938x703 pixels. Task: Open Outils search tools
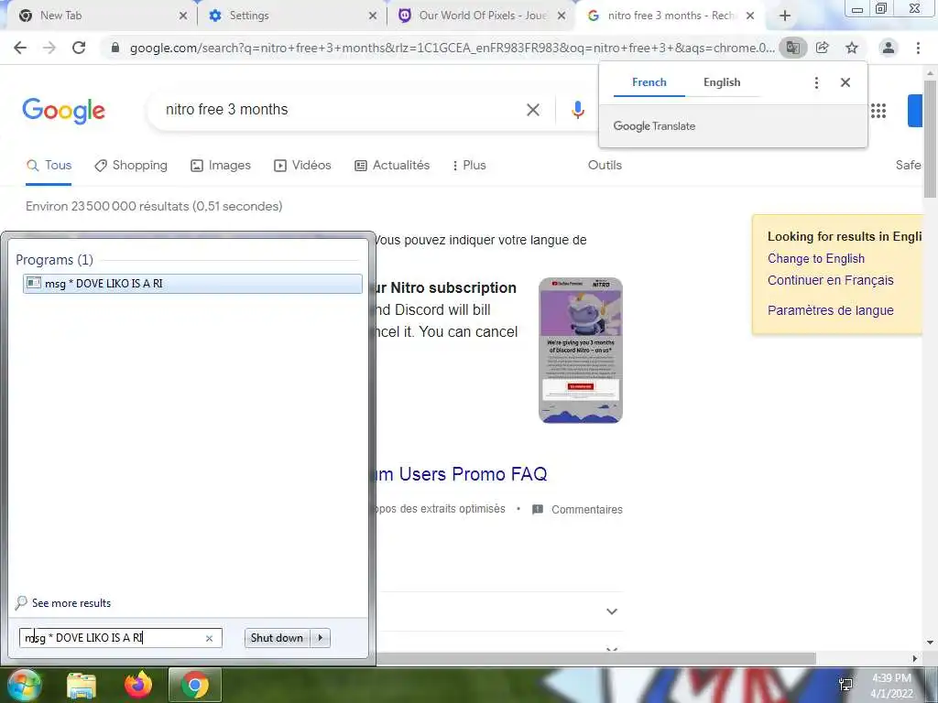pyautogui.click(x=605, y=166)
